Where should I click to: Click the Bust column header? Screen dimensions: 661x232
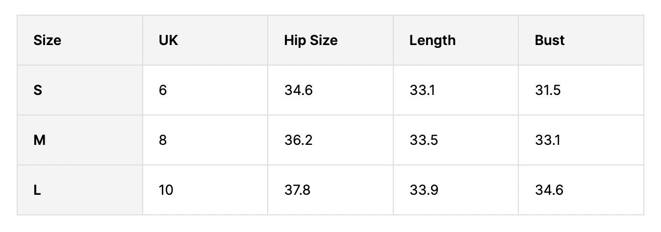point(550,40)
